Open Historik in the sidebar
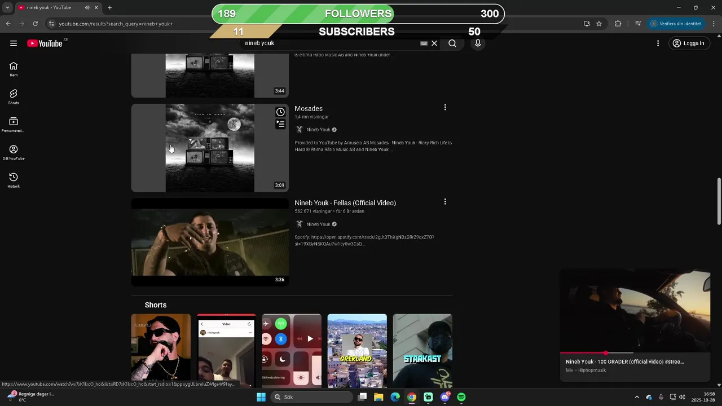This screenshot has height=406, width=722. click(x=14, y=180)
